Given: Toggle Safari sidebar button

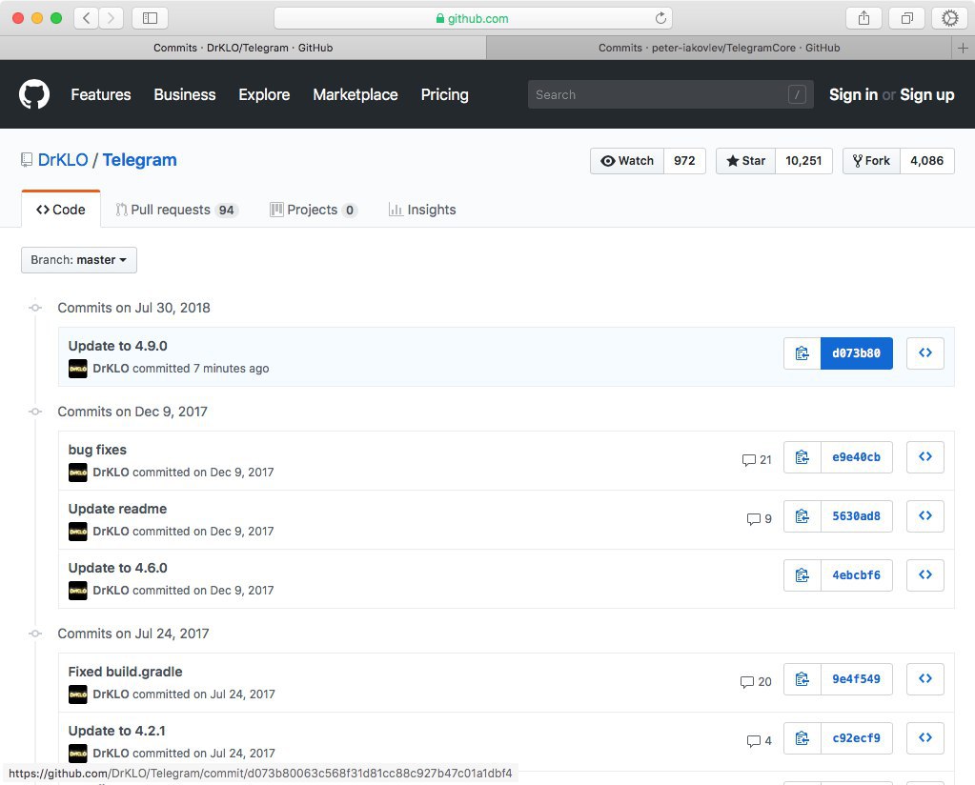Looking at the screenshot, I should click(150, 18).
